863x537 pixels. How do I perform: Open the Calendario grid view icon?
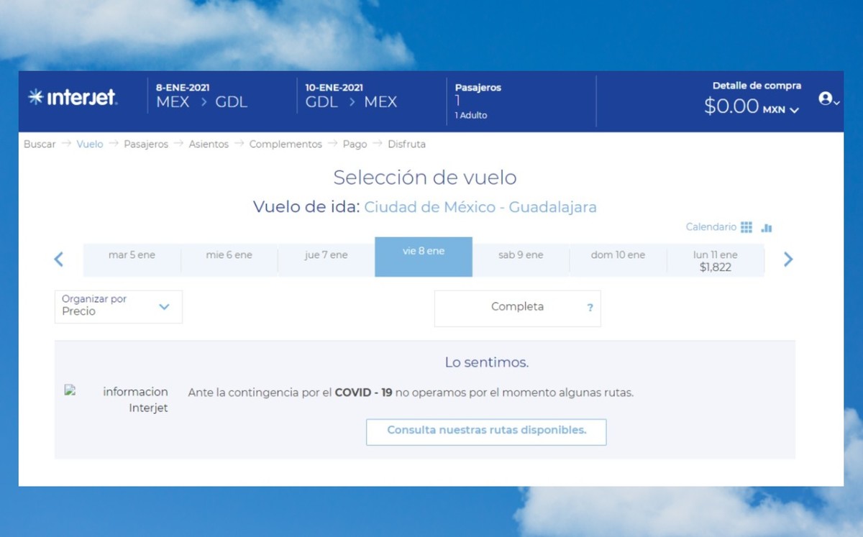746,227
